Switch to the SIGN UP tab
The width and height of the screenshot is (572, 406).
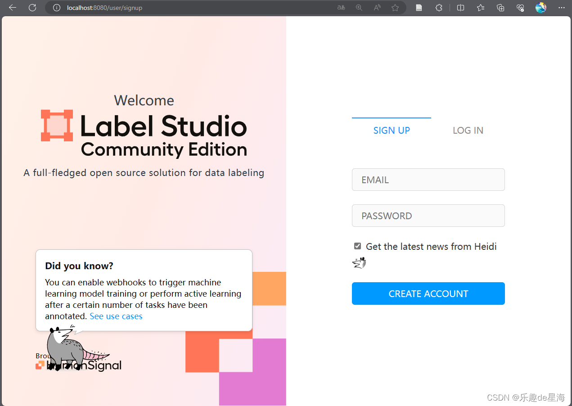tap(392, 131)
